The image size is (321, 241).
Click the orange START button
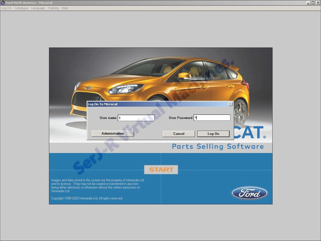(x=161, y=170)
